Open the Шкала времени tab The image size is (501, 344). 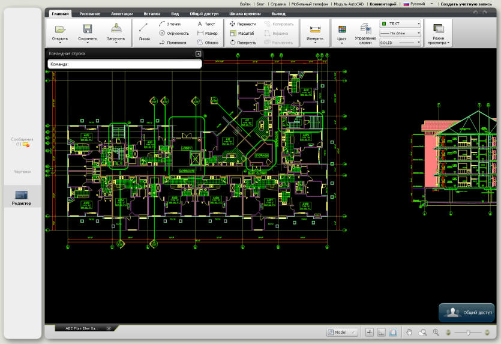point(245,14)
